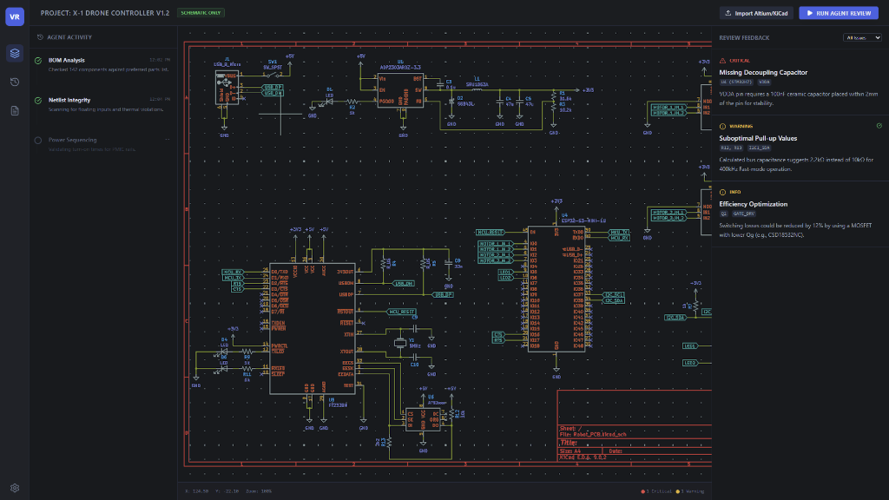The height and width of the screenshot is (500, 889).
Task: Click the VDDA tag on critical issue
Action: pyautogui.click(x=764, y=82)
